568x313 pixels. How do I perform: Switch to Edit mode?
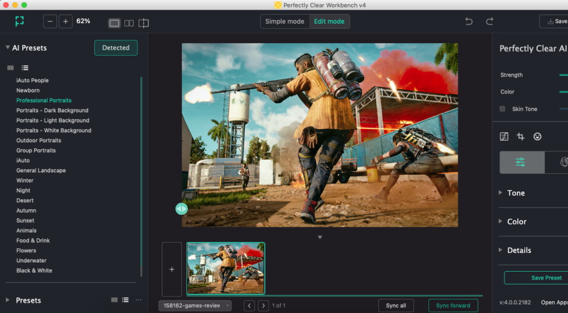point(329,22)
